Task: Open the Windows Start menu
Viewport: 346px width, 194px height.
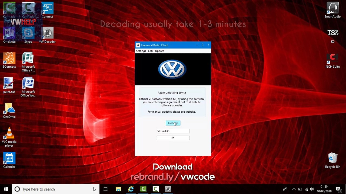Action: point(6,189)
